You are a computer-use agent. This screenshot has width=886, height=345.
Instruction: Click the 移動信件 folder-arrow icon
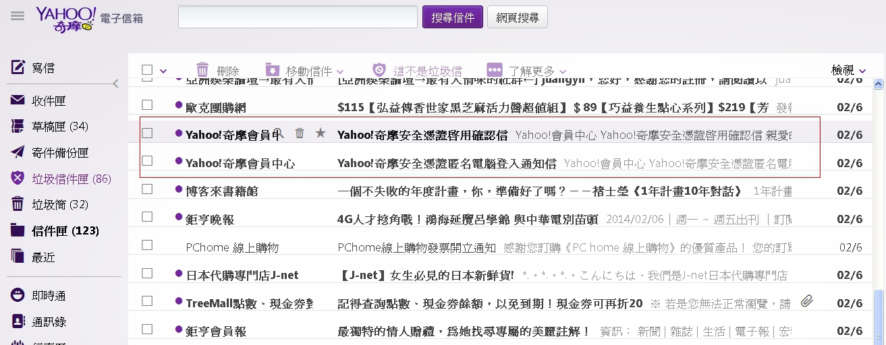pos(272,70)
